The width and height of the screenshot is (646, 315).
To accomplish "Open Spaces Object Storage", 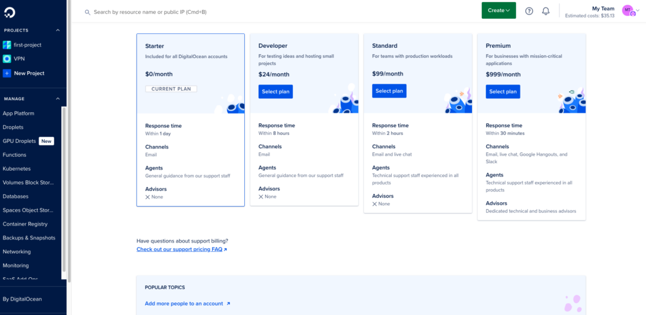I will [28, 210].
